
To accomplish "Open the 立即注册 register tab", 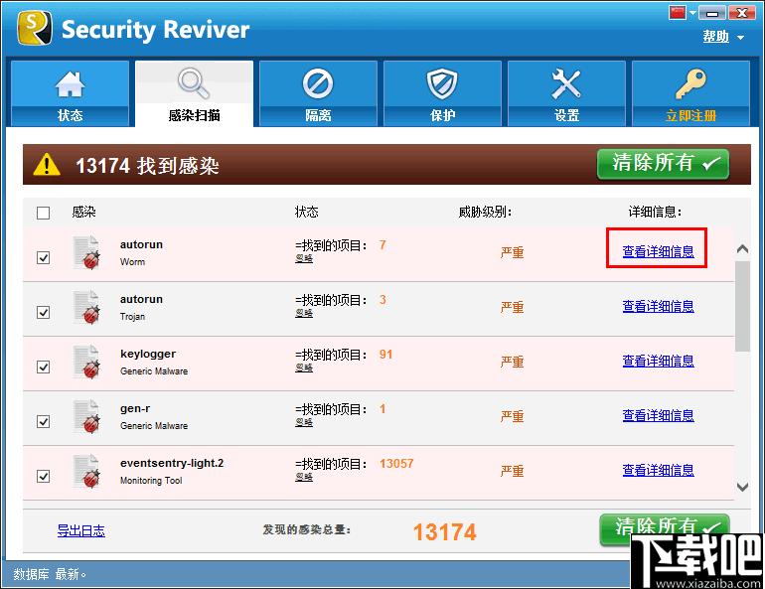I will (690, 93).
